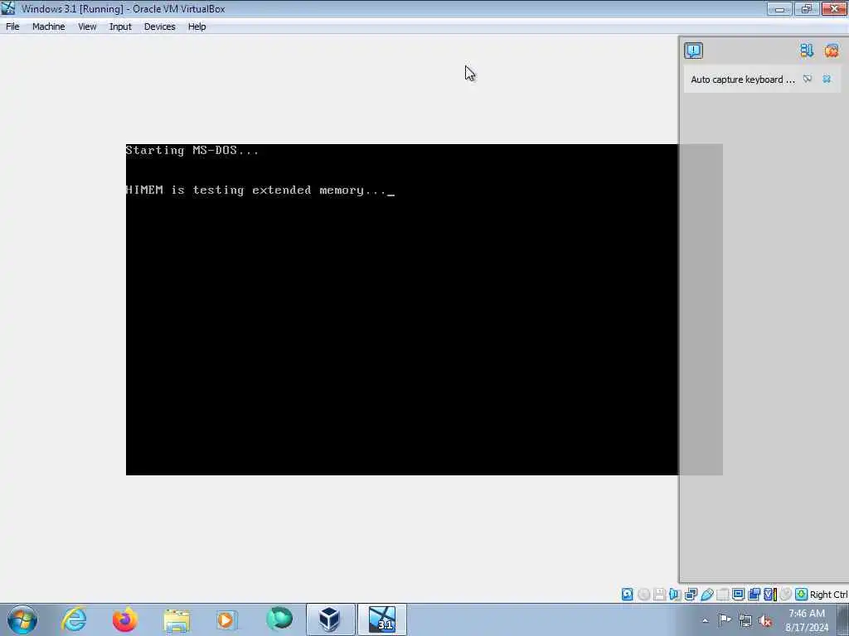Open the Windows Start menu

(x=22, y=619)
